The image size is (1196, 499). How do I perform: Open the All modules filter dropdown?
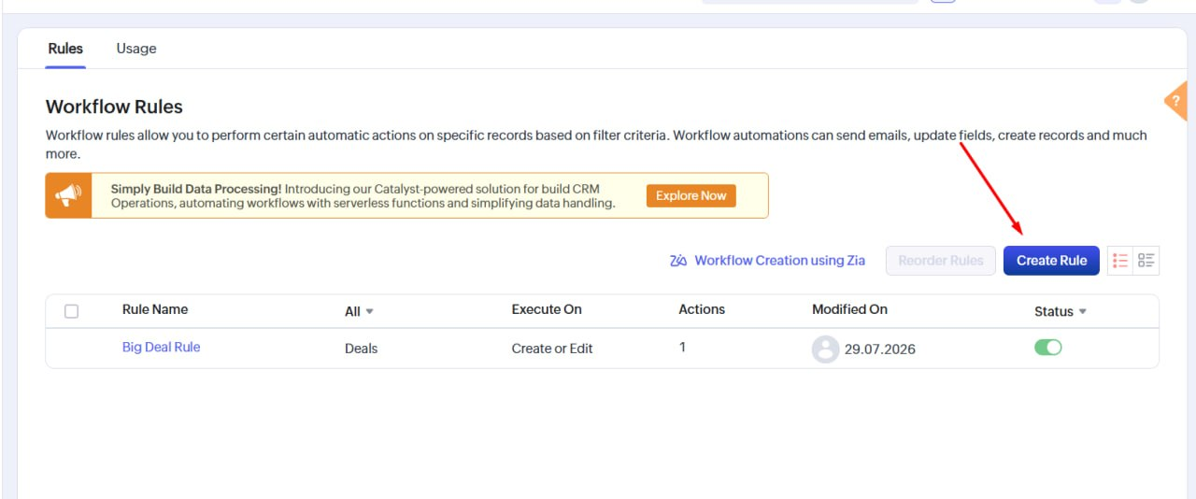pos(359,311)
